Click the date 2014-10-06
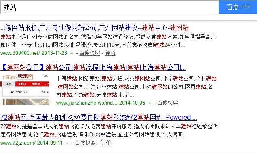 pos(132,103)
